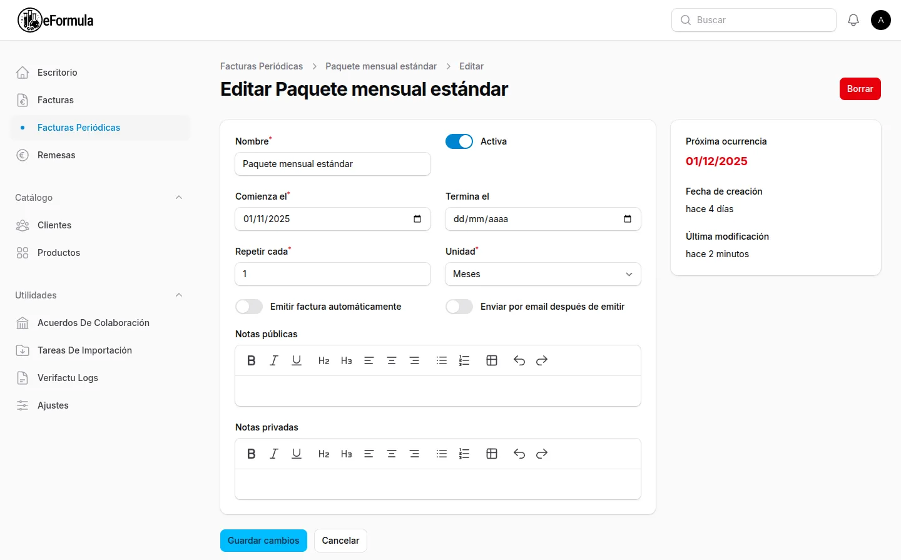The image size is (901, 560).
Task: Underline text in Notas públicas toolbar
Action: point(297,360)
